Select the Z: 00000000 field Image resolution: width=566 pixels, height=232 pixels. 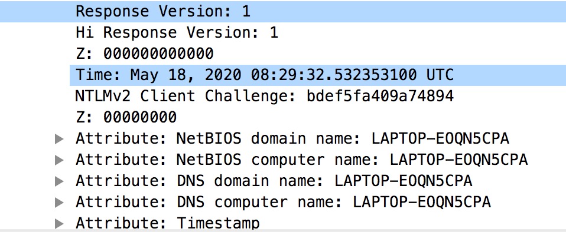[126, 117]
